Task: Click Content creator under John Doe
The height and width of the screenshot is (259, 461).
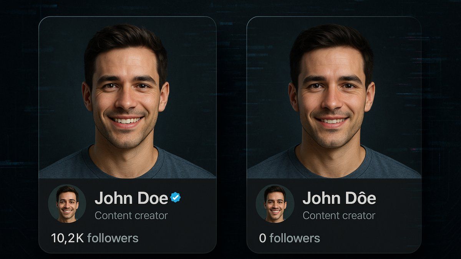Action: [x=131, y=216]
